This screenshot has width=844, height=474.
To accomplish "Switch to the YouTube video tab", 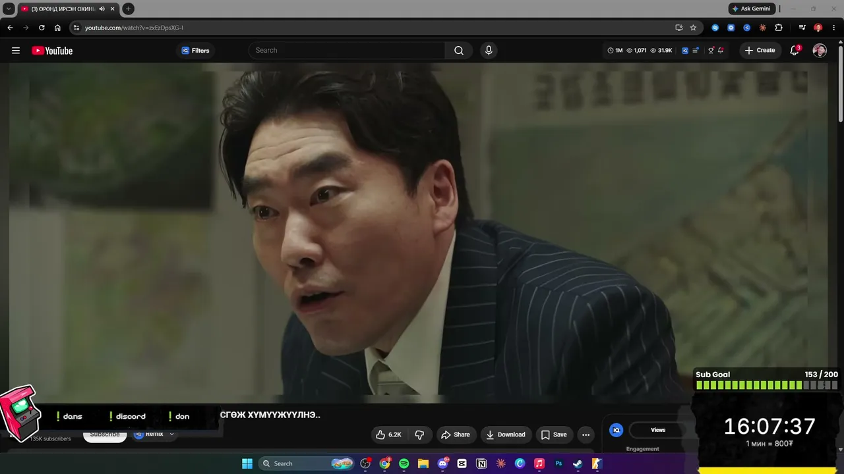I will [68, 9].
